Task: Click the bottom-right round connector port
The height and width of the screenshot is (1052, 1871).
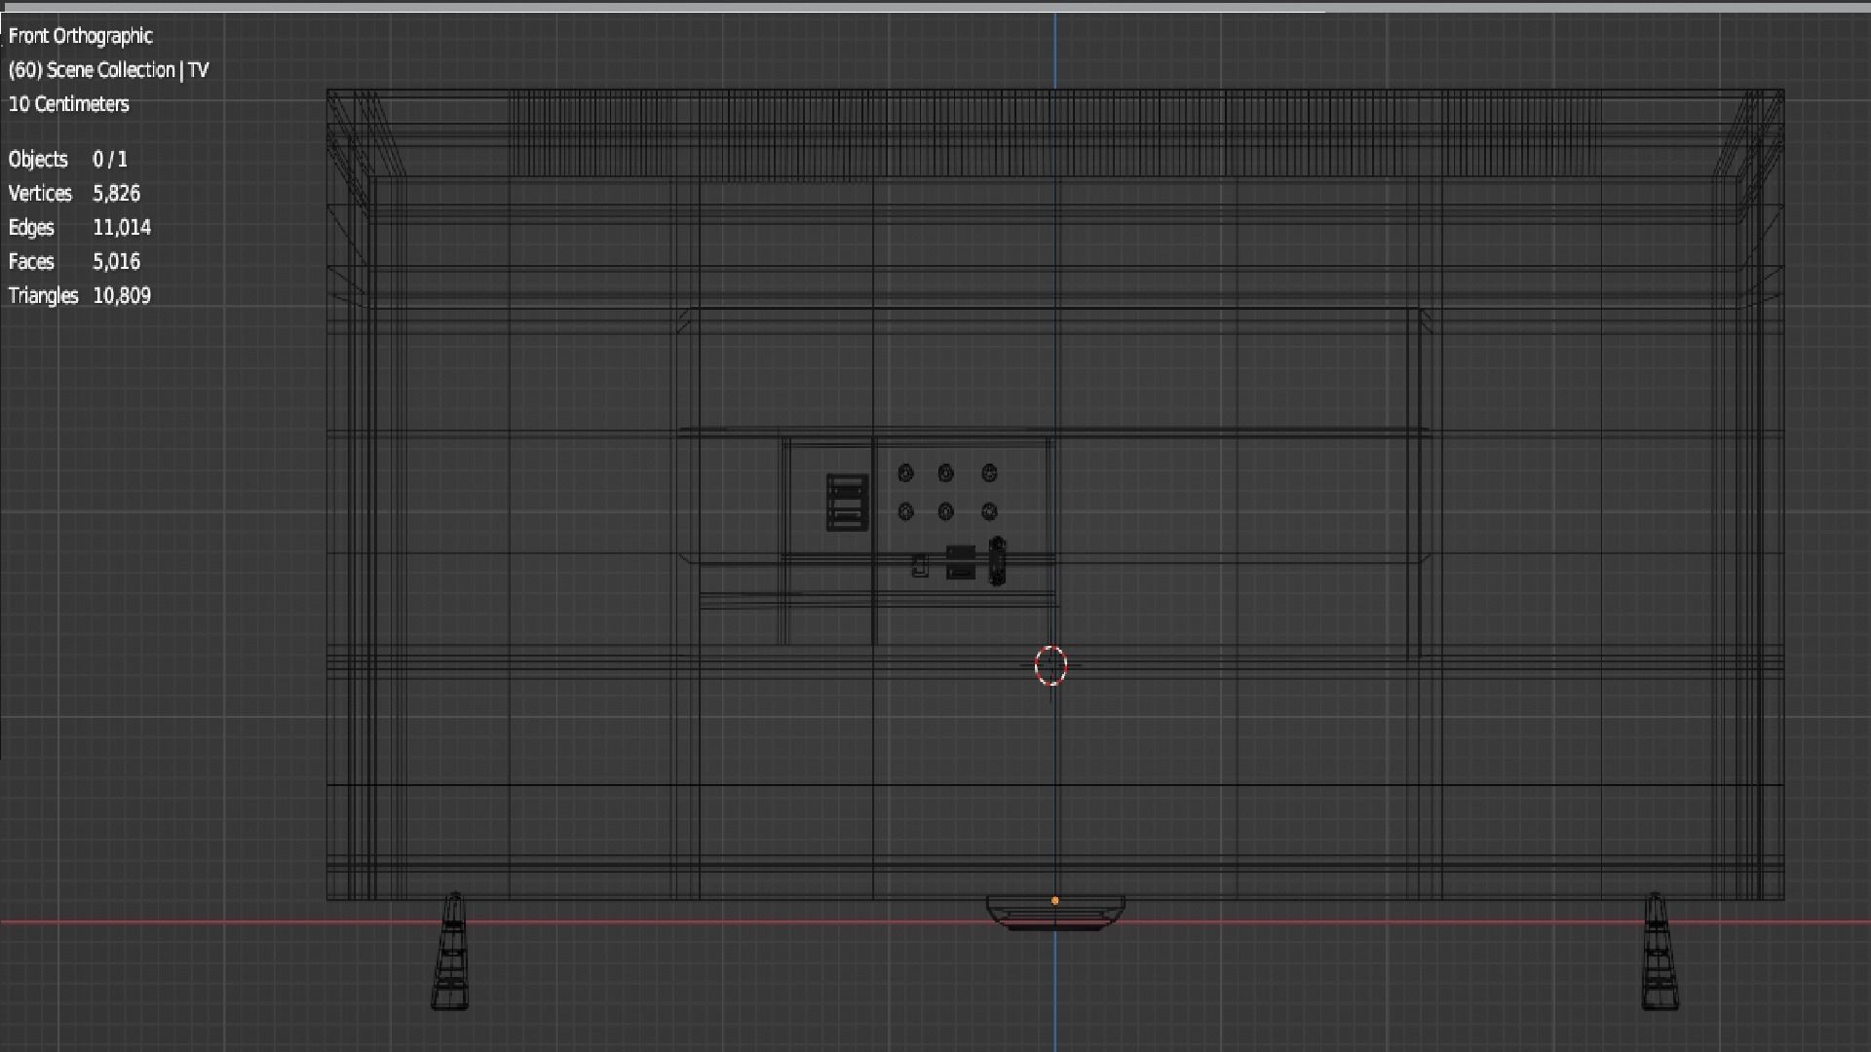Action: 989,511
